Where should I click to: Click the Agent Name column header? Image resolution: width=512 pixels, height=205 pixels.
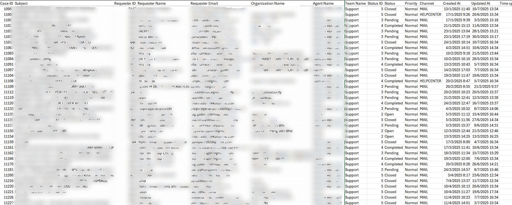point(323,3)
